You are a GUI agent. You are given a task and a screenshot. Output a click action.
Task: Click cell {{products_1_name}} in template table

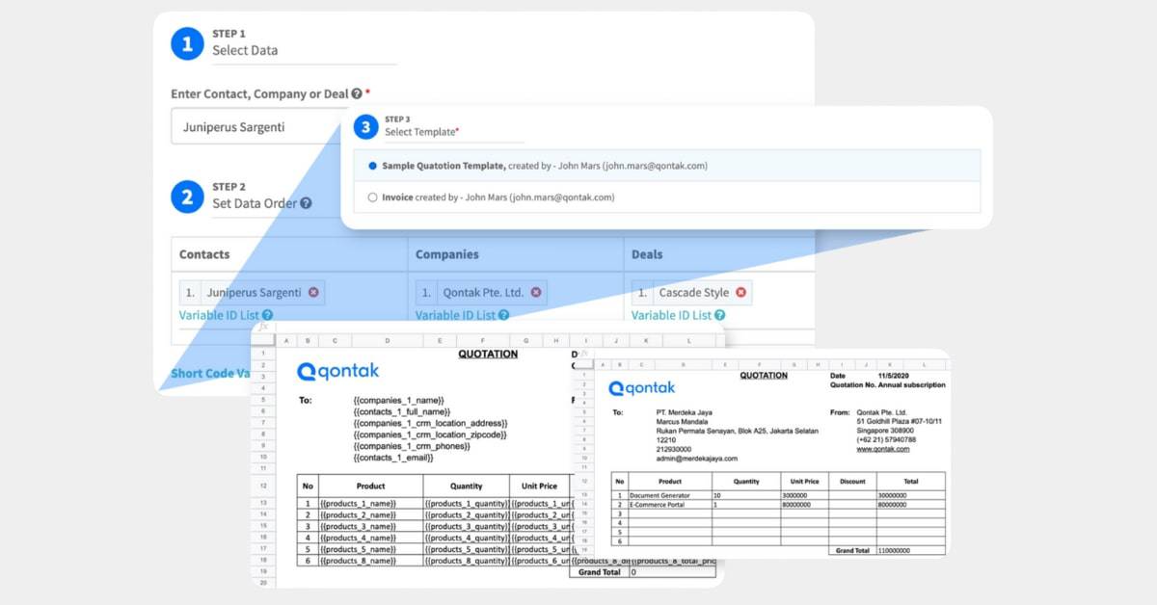pos(370,503)
